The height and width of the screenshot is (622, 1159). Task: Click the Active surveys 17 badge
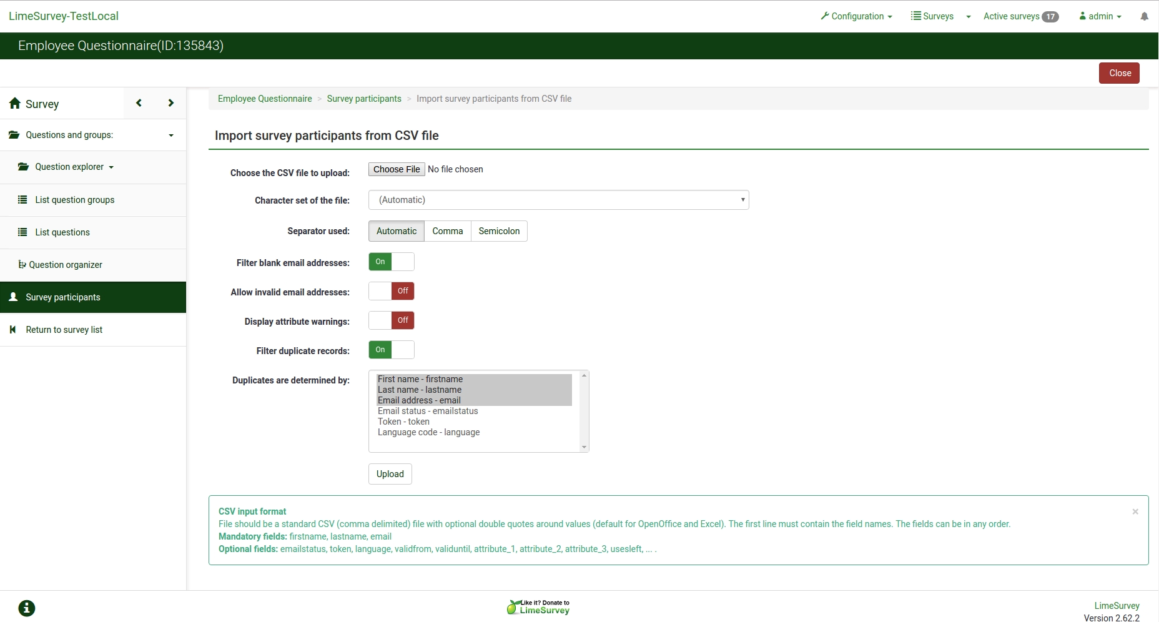1050,17
